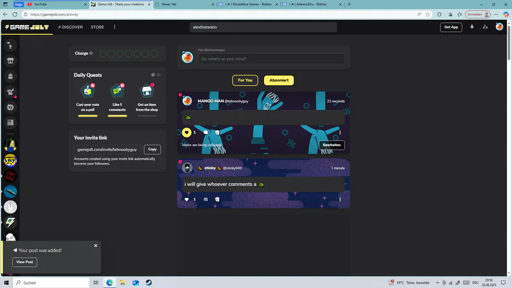Switch to the DoubleAce Games Roblox tab
This screenshot has width=512, height=288.
[248, 4]
